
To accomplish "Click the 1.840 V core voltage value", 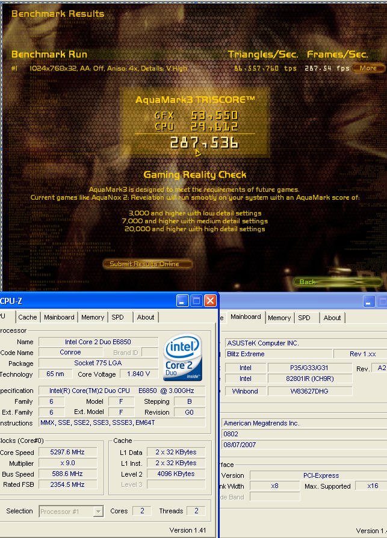I will coord(138,374).
